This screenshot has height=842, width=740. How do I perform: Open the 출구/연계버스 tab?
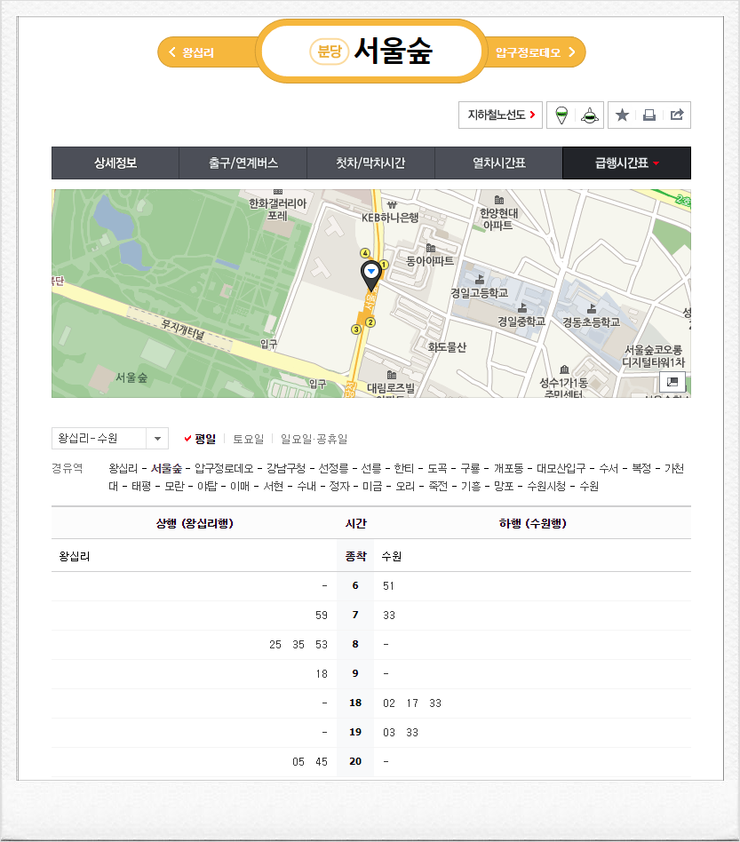pos(243,163)
